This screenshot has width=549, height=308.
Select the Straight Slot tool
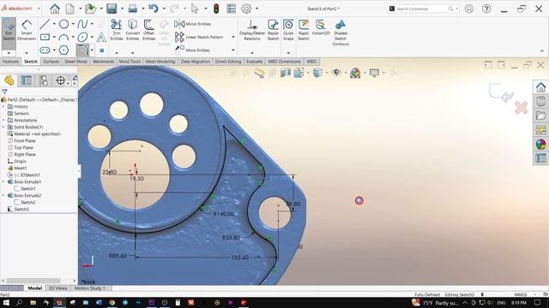point(45,50)
